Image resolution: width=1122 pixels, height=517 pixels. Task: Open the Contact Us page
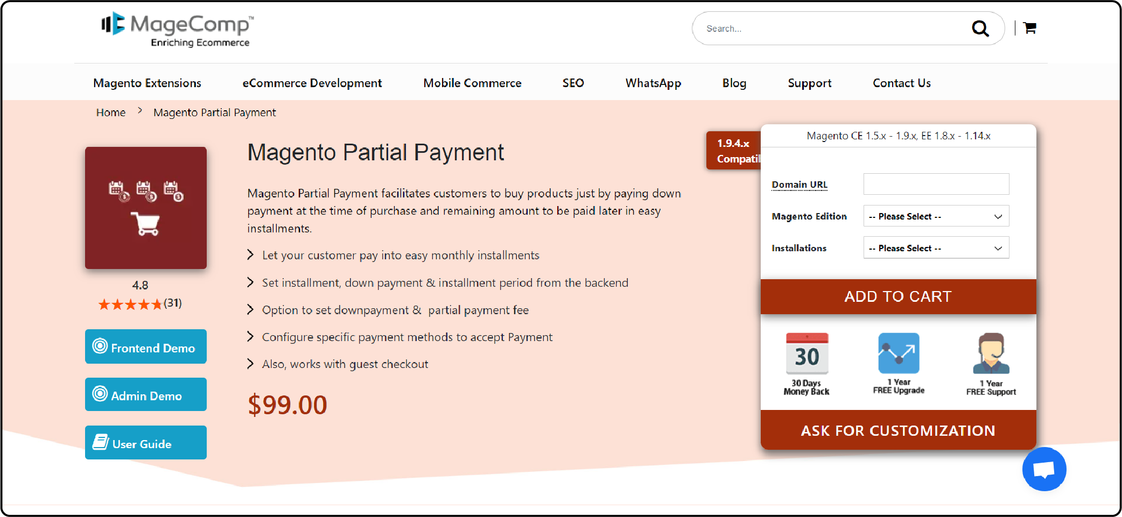click(x=901, y=83)
